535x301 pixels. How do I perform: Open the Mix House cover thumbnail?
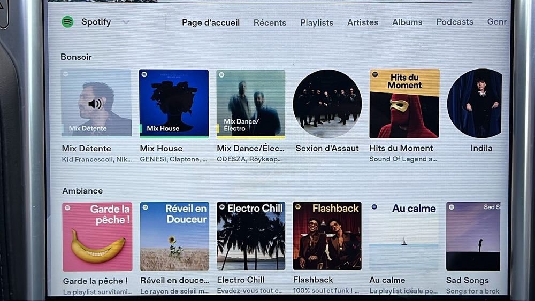coord(174,104)
